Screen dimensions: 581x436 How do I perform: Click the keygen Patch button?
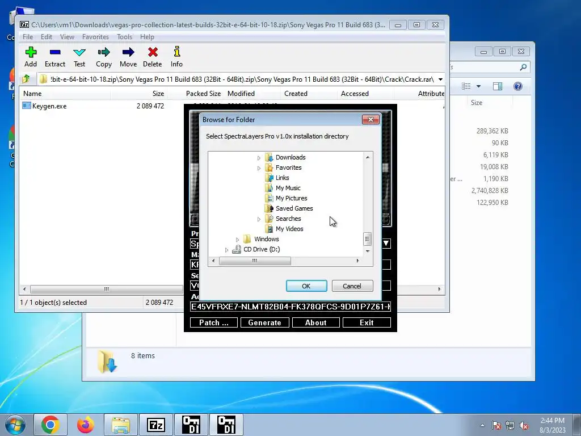point(214,322)
